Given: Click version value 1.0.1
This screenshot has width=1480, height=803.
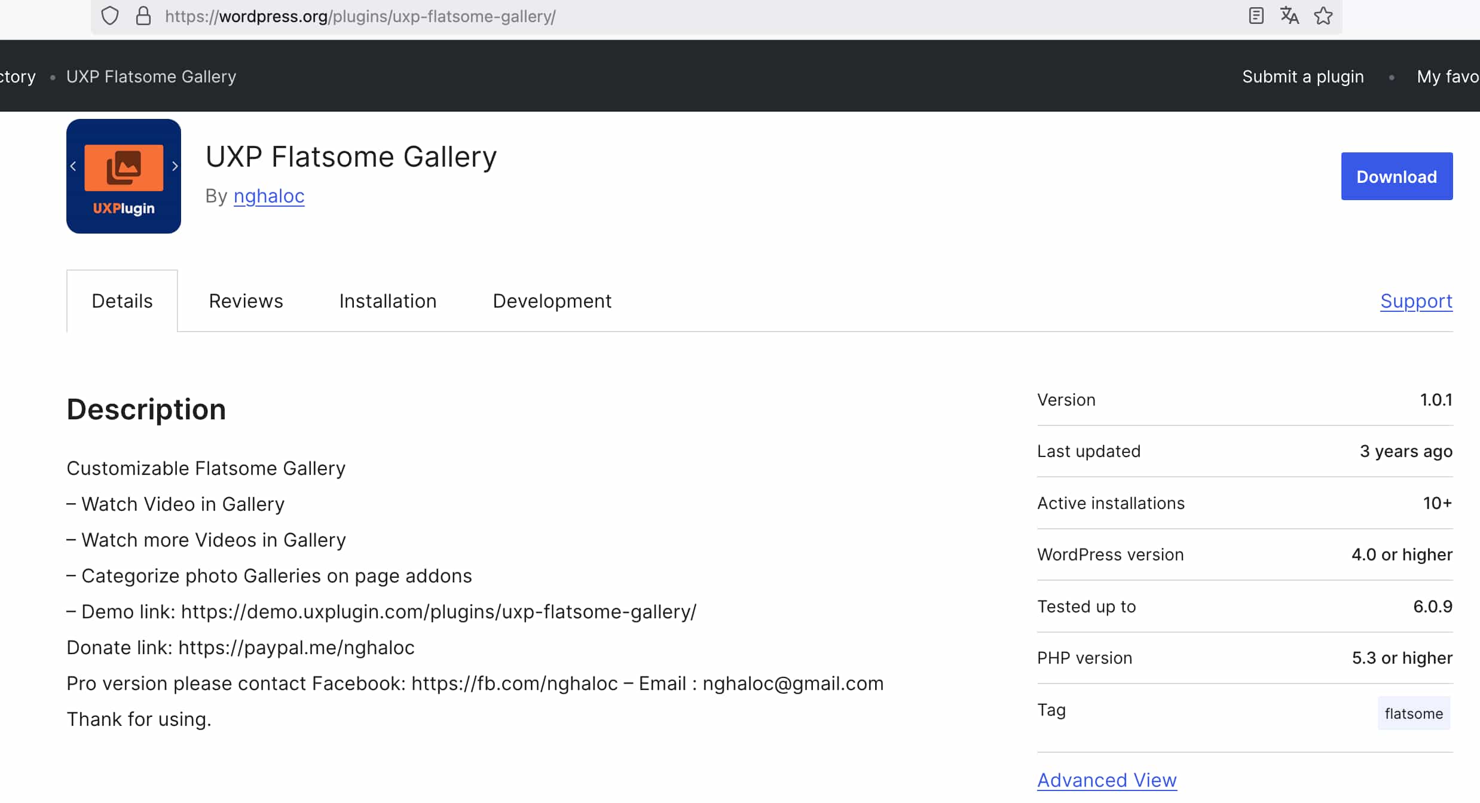Looking at the screenshot, I should pos(1436,400).
